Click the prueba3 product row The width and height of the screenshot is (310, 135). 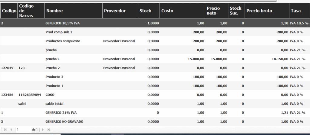point(52,59)
